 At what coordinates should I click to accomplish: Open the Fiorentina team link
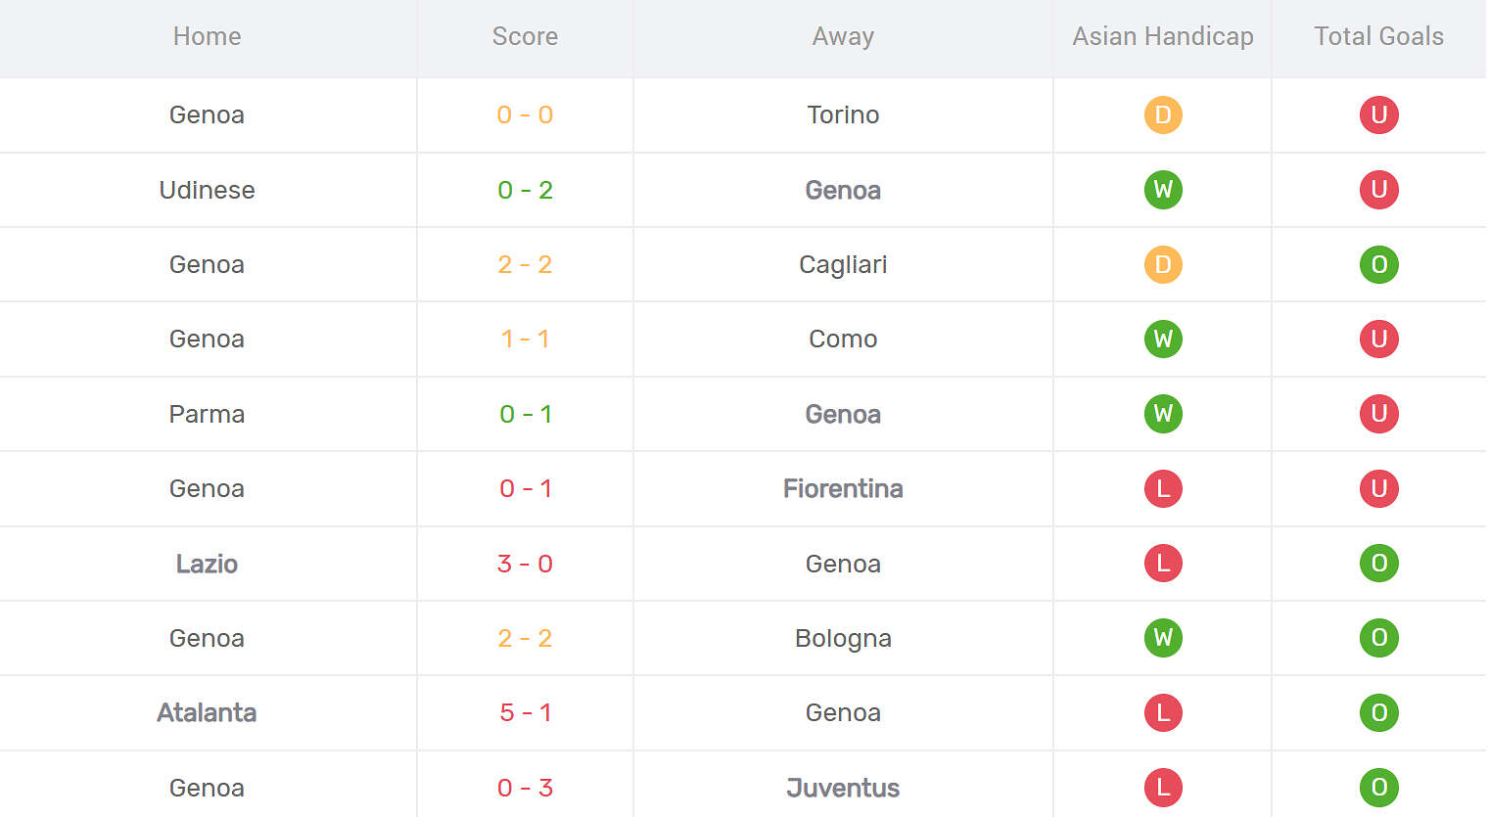[843, 488]
